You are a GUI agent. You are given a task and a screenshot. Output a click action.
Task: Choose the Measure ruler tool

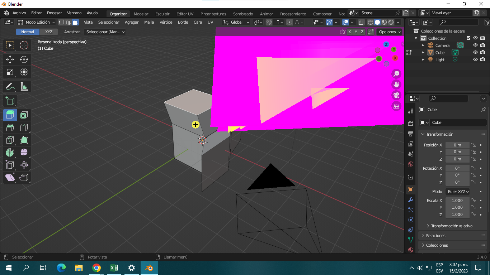click(24, 86)
